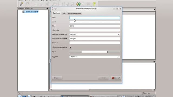Switch to the SSL tab
Image resolution: width=173 pixels, height=97 pixels.
click(x=64, y=13)
